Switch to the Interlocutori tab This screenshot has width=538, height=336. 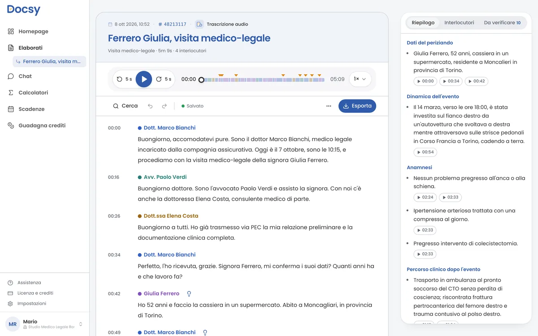tap(459, 22)
